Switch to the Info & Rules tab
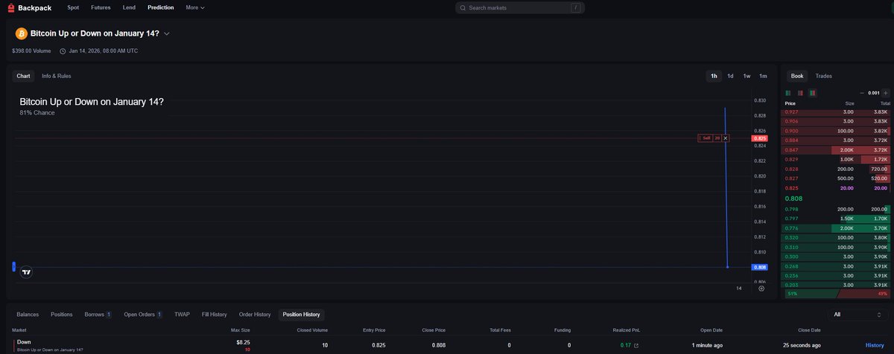 pos(57,76)
